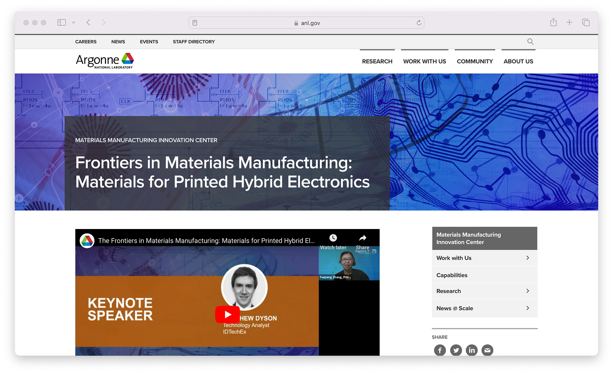Share page on Twitter

coord(456,350)
